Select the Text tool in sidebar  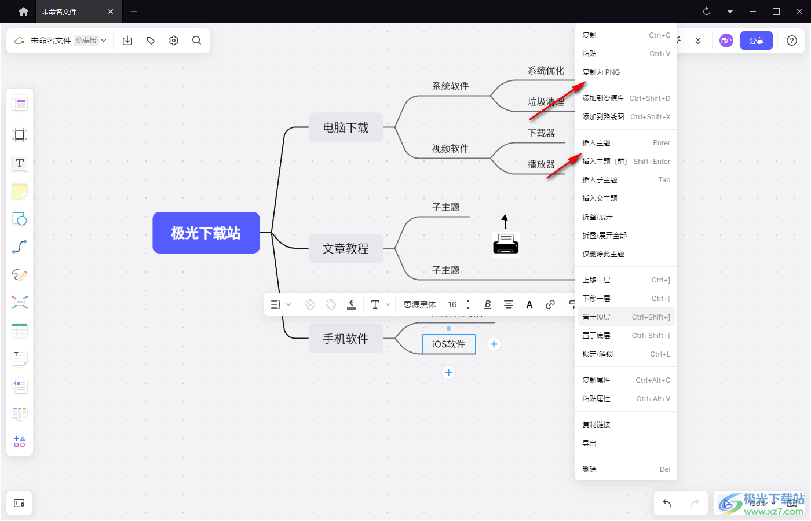coord(20,163)
